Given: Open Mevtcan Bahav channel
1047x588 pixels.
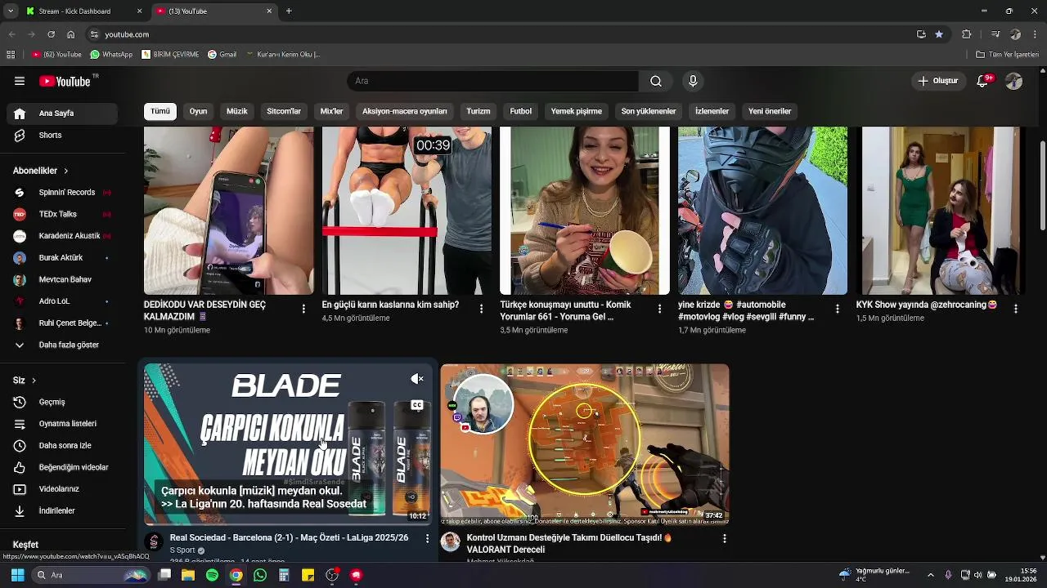Looking at the screenshot, I should pyautogui.click(x=64, y=279).
